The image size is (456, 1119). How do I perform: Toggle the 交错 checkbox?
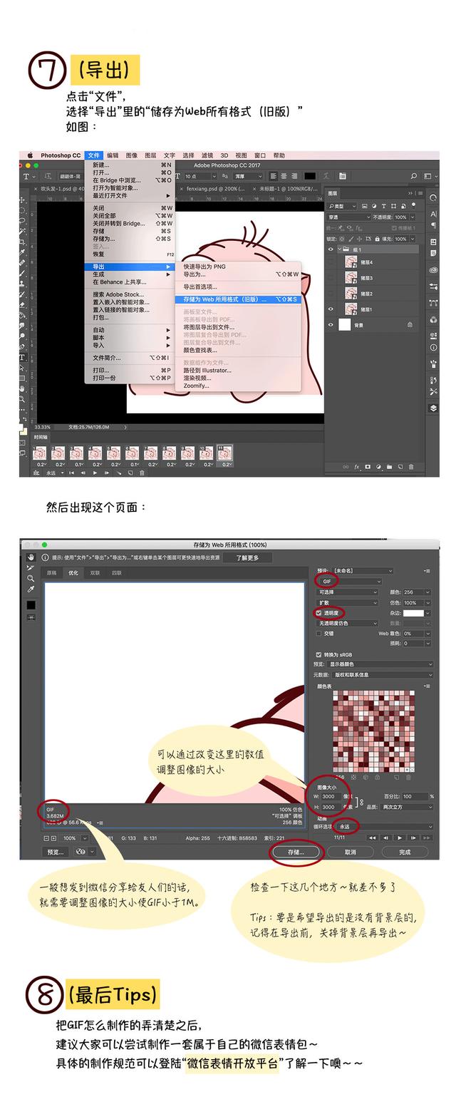coord(319,633)
